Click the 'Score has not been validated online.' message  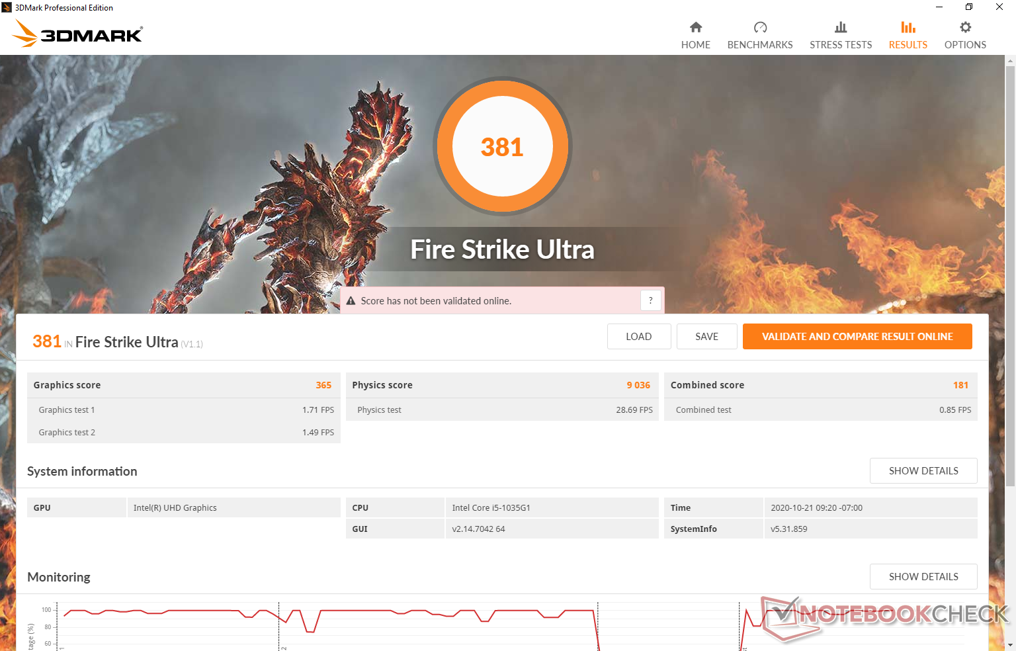click(x=436, y=301)
